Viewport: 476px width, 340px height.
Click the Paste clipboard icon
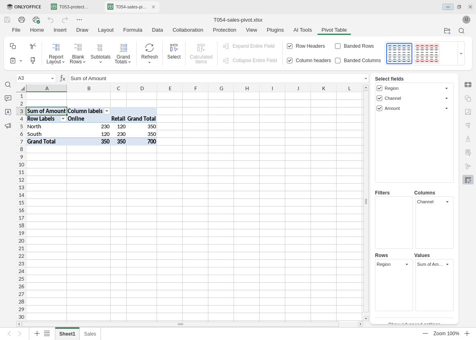pos(13,61)
